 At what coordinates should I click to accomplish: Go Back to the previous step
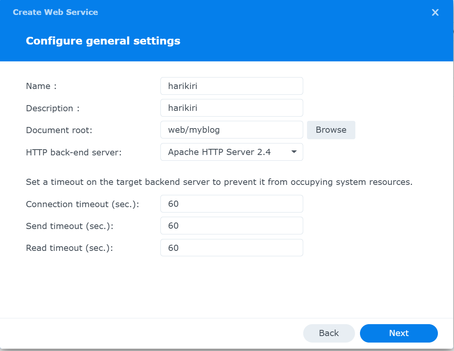tap(329, 333)
